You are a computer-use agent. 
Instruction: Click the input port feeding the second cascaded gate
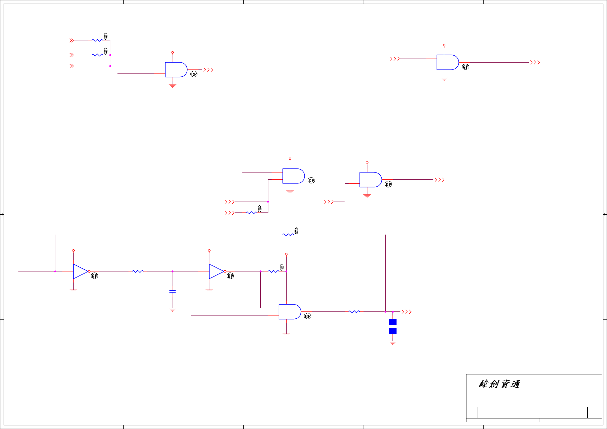[x=329, y=202]
